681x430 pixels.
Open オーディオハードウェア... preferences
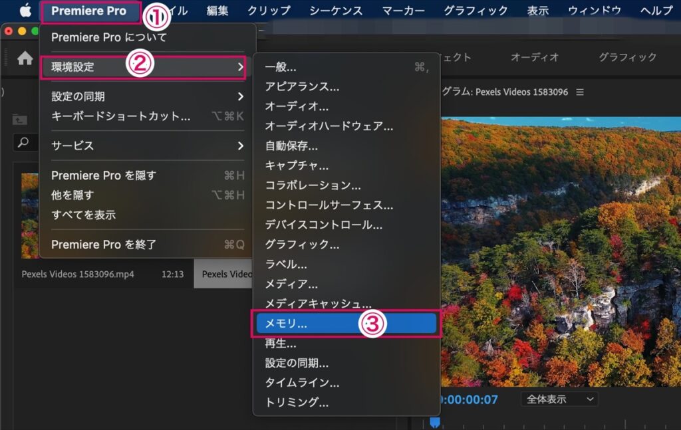(x=346, y=126)
